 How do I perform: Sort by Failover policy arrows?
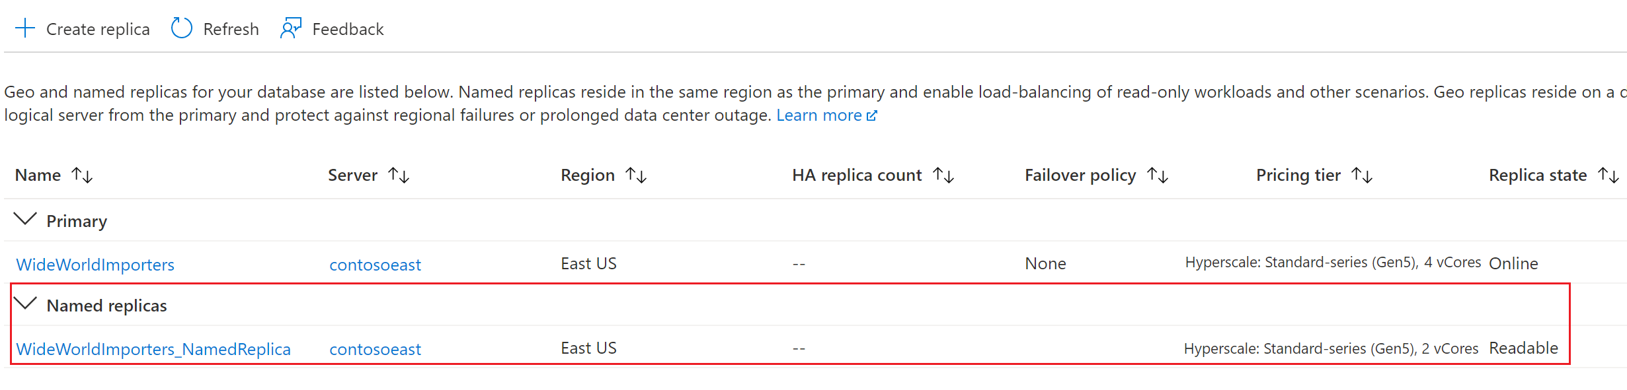point(1158,175)
